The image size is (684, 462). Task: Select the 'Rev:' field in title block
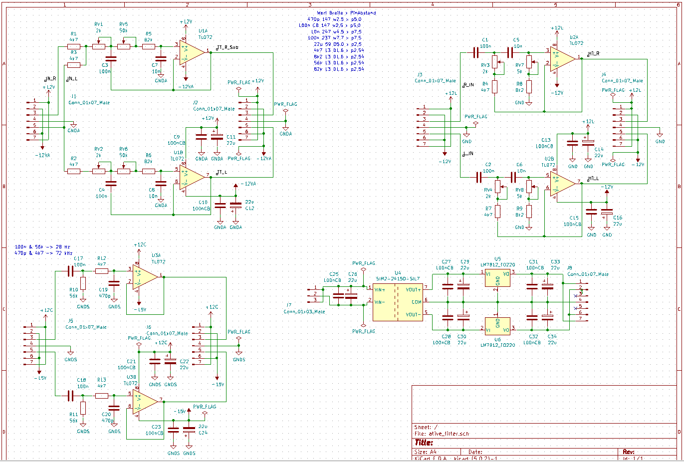click(x=629, y=452)
